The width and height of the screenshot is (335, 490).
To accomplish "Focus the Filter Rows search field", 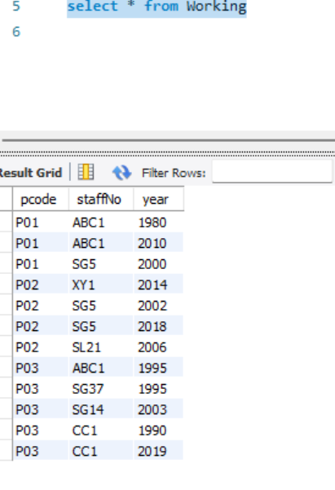I will (272, 171).
